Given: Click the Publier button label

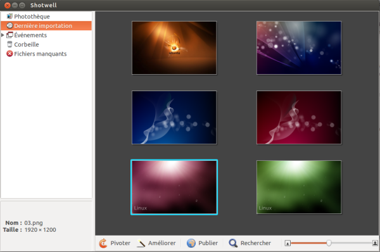Looking at the screenshot, I should click(208, 243).
